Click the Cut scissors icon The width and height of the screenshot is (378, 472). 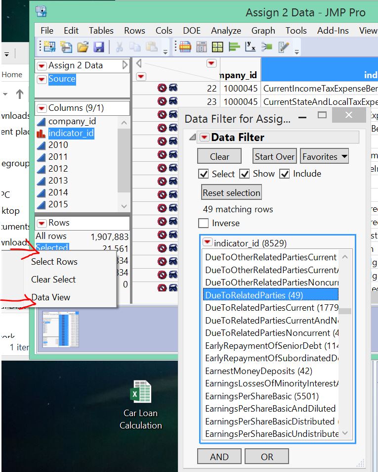120,47
